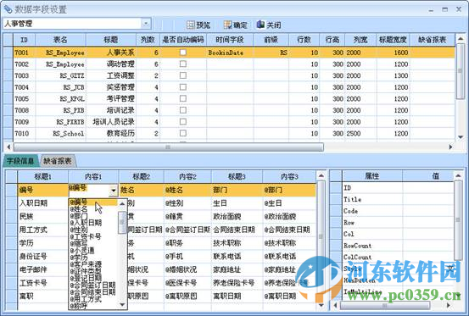Toggle auto-code checkbox for row 7008
This screenshot has width=469, height=316.
click(182, 110)
